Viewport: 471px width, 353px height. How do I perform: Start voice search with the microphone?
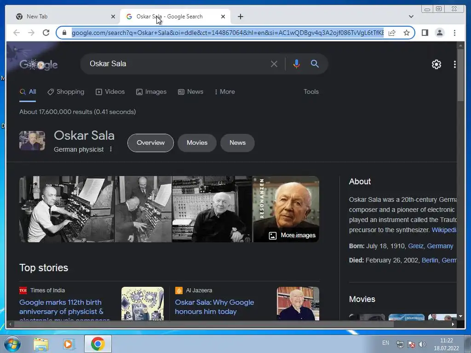[297, 63]
